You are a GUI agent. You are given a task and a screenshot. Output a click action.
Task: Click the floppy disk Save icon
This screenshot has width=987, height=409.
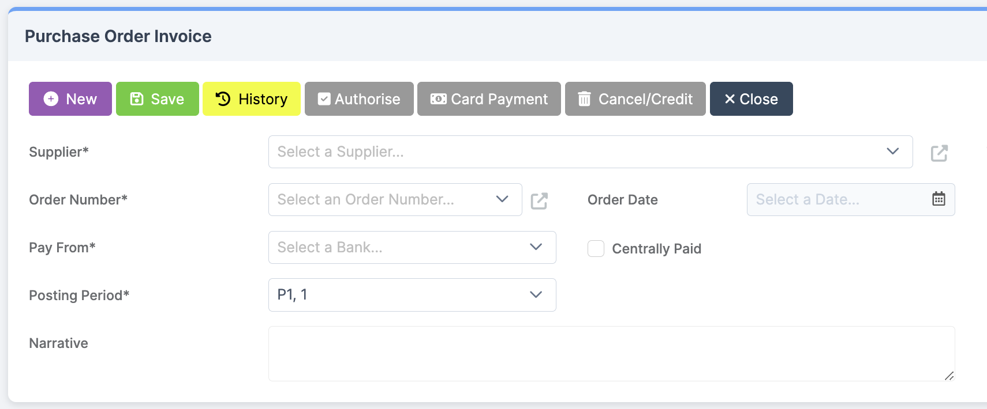click(x=137, y=99)
